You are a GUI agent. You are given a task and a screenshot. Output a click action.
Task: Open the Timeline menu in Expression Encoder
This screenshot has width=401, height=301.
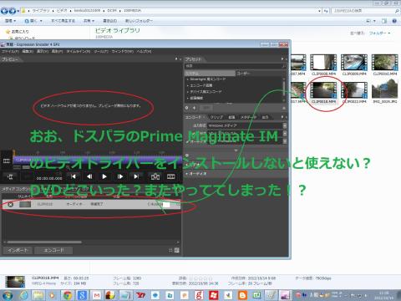tap(79, 52)
